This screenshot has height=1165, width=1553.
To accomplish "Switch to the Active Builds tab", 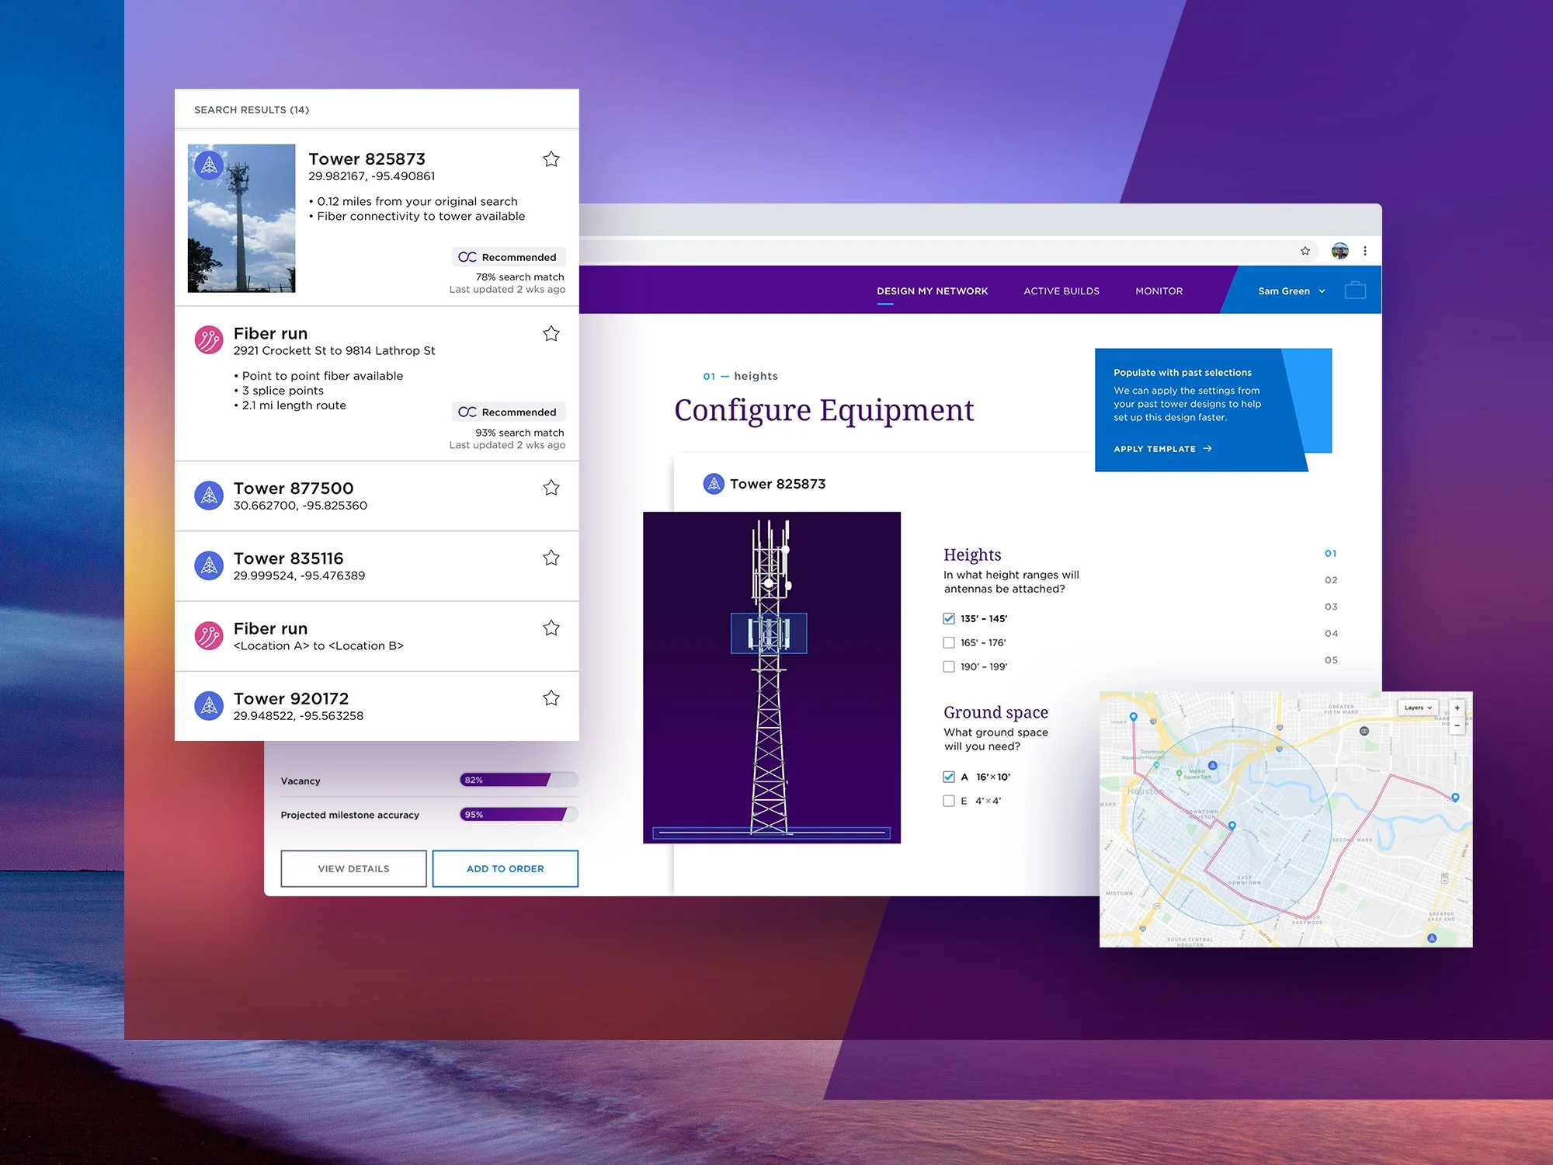I will click(x=1061, y=291).
